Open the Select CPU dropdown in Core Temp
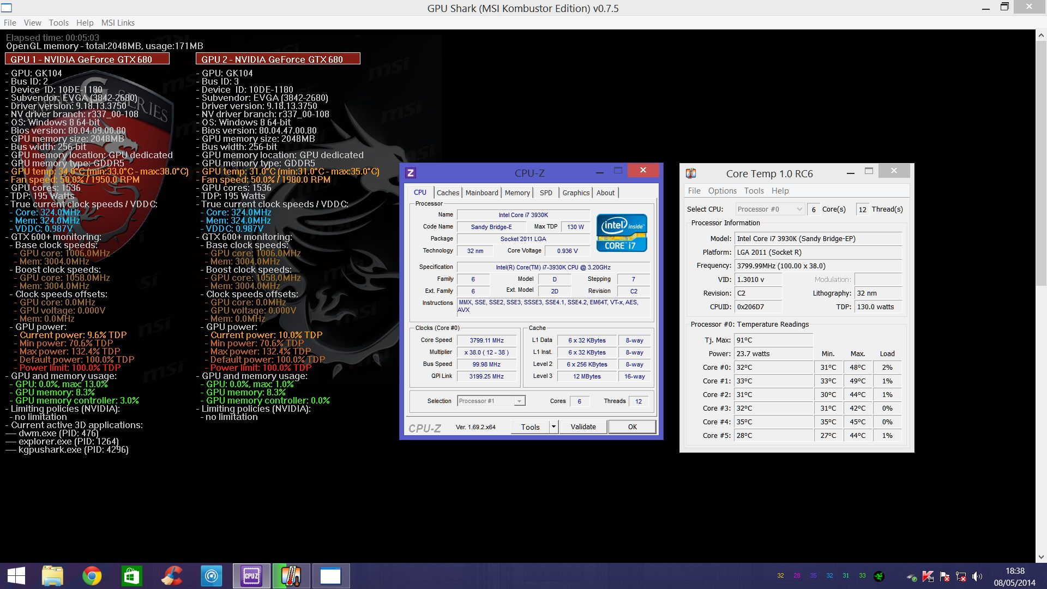 coord(769,209)
